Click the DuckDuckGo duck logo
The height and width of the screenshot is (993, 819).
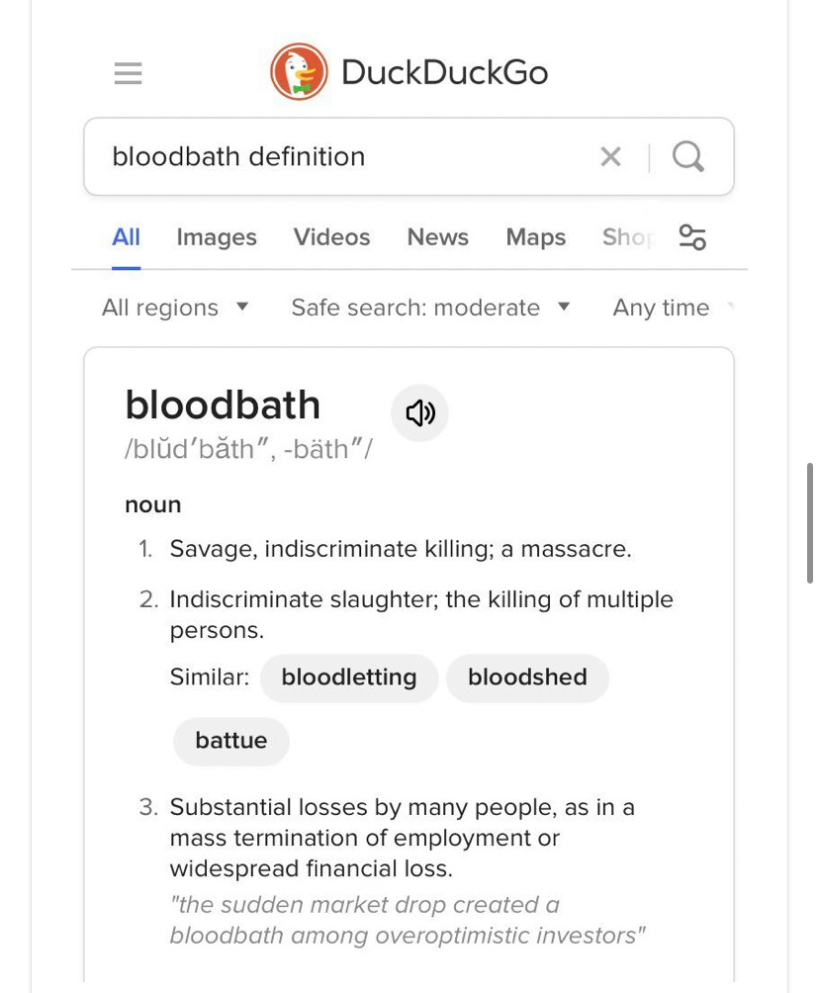[299, 71]
